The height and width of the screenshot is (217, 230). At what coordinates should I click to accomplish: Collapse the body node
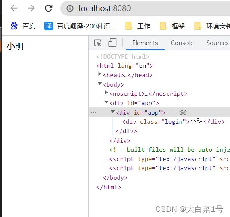[x=100, y=84]
